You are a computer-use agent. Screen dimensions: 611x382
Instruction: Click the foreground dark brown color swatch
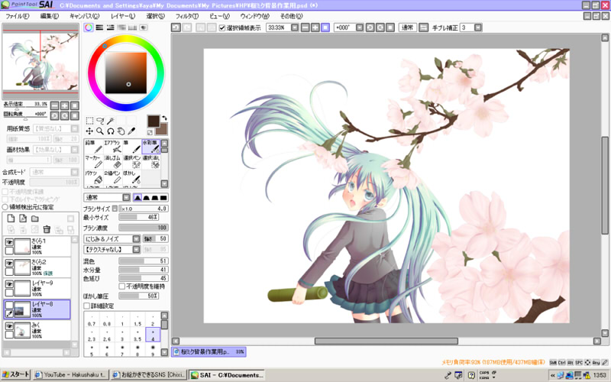[x=155, y=121]
